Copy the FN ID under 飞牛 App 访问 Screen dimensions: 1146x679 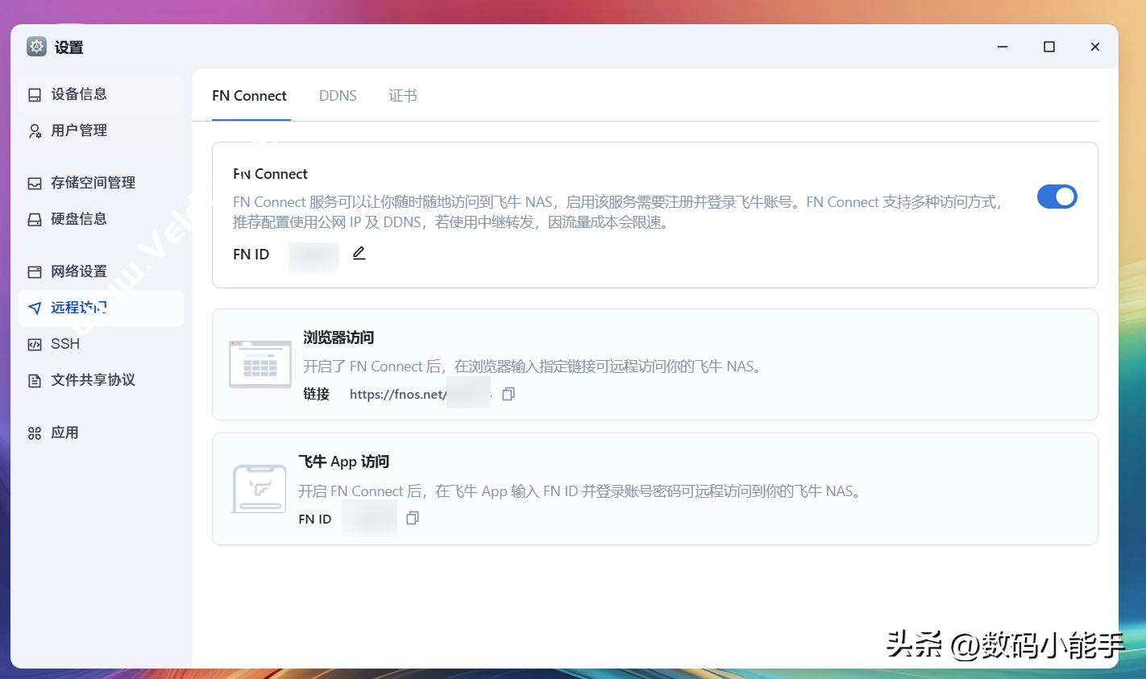pos(413,518)
